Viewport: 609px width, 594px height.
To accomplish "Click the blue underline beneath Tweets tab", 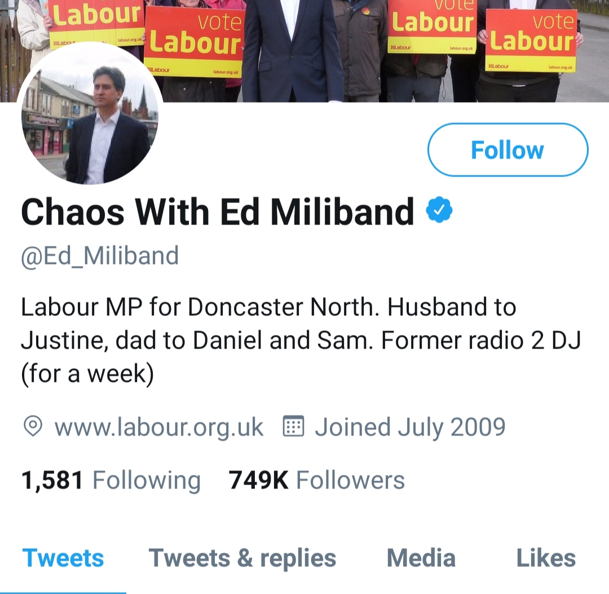I will click(x=63, y=592).
